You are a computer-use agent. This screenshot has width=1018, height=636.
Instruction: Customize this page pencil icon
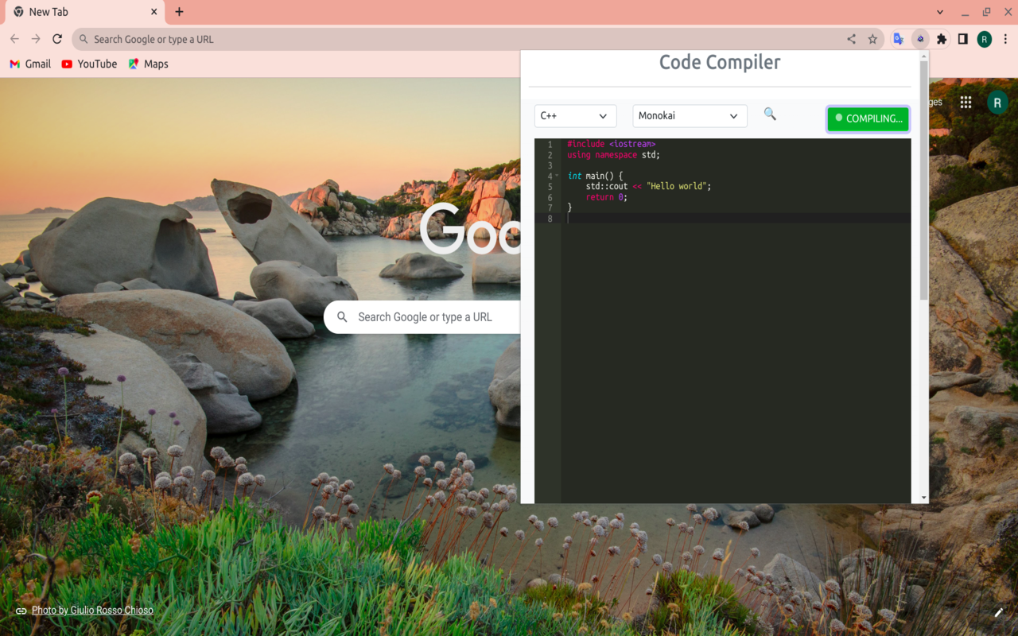999,611
